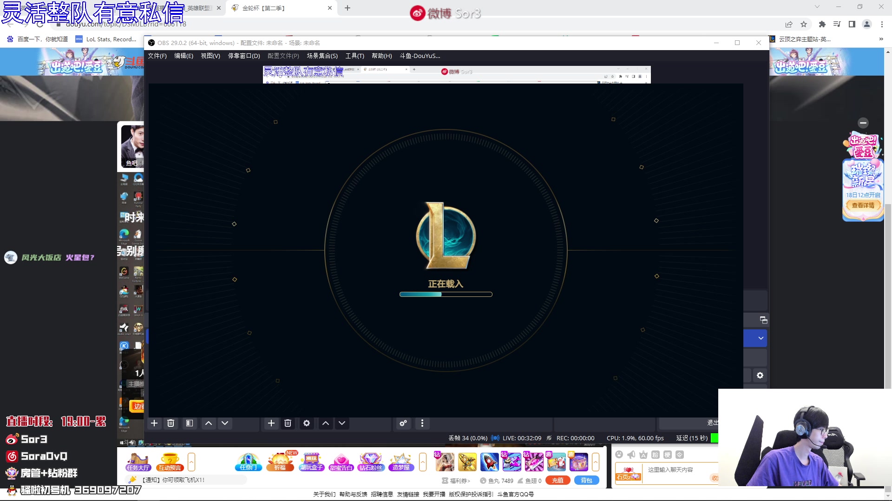
Task: Open 任务大厅 task hall icon
Action: [138, 462]
